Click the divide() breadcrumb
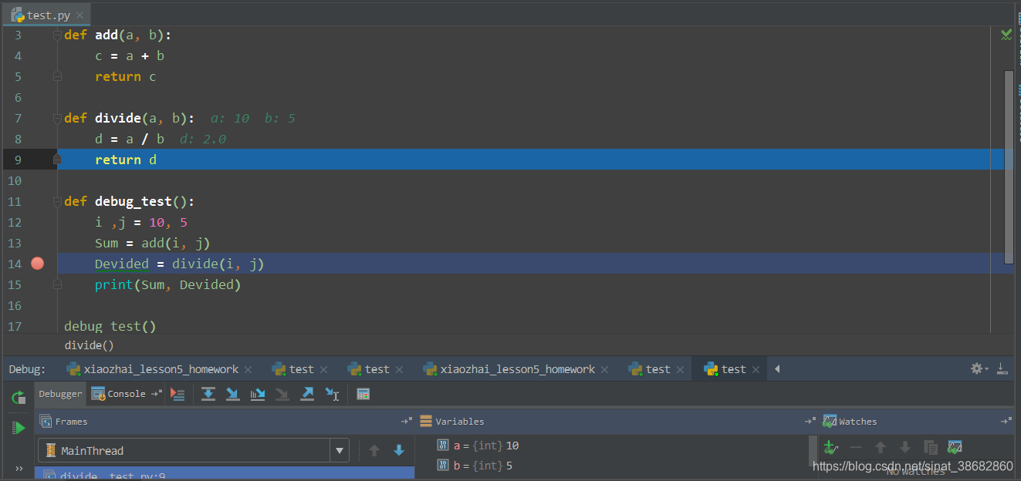The height and width of the screenshot is (481, 1021). (x=89, y=345)
